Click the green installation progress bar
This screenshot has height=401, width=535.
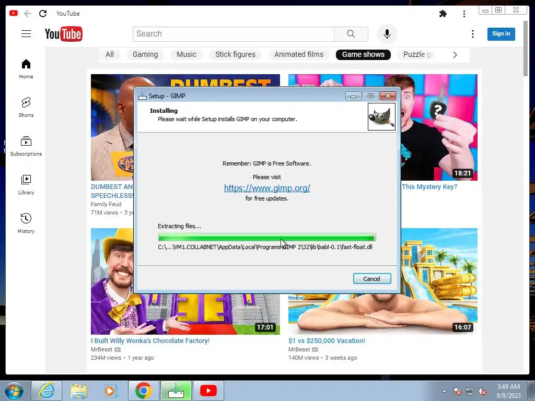click(x=267, y=237)
